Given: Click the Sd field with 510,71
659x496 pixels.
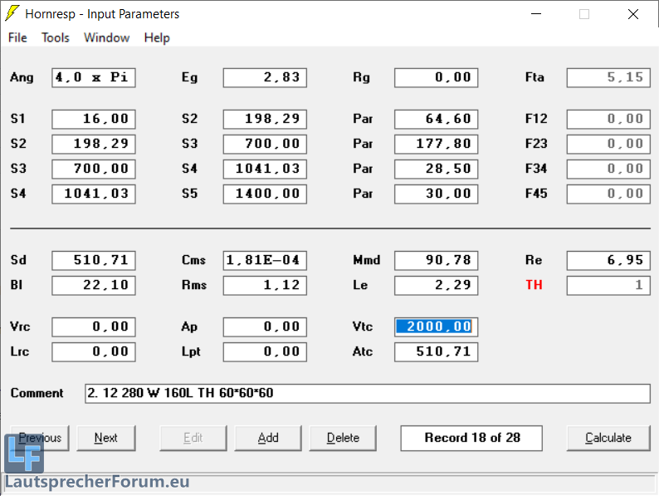Looking at the screenshot, I should [94, 260].
